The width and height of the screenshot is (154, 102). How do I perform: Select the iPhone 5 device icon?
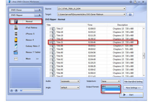click(x=16, y=34)
